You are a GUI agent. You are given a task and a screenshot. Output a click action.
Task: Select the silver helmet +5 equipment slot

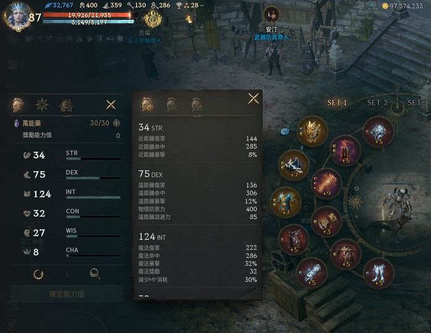tap(378, 132)
